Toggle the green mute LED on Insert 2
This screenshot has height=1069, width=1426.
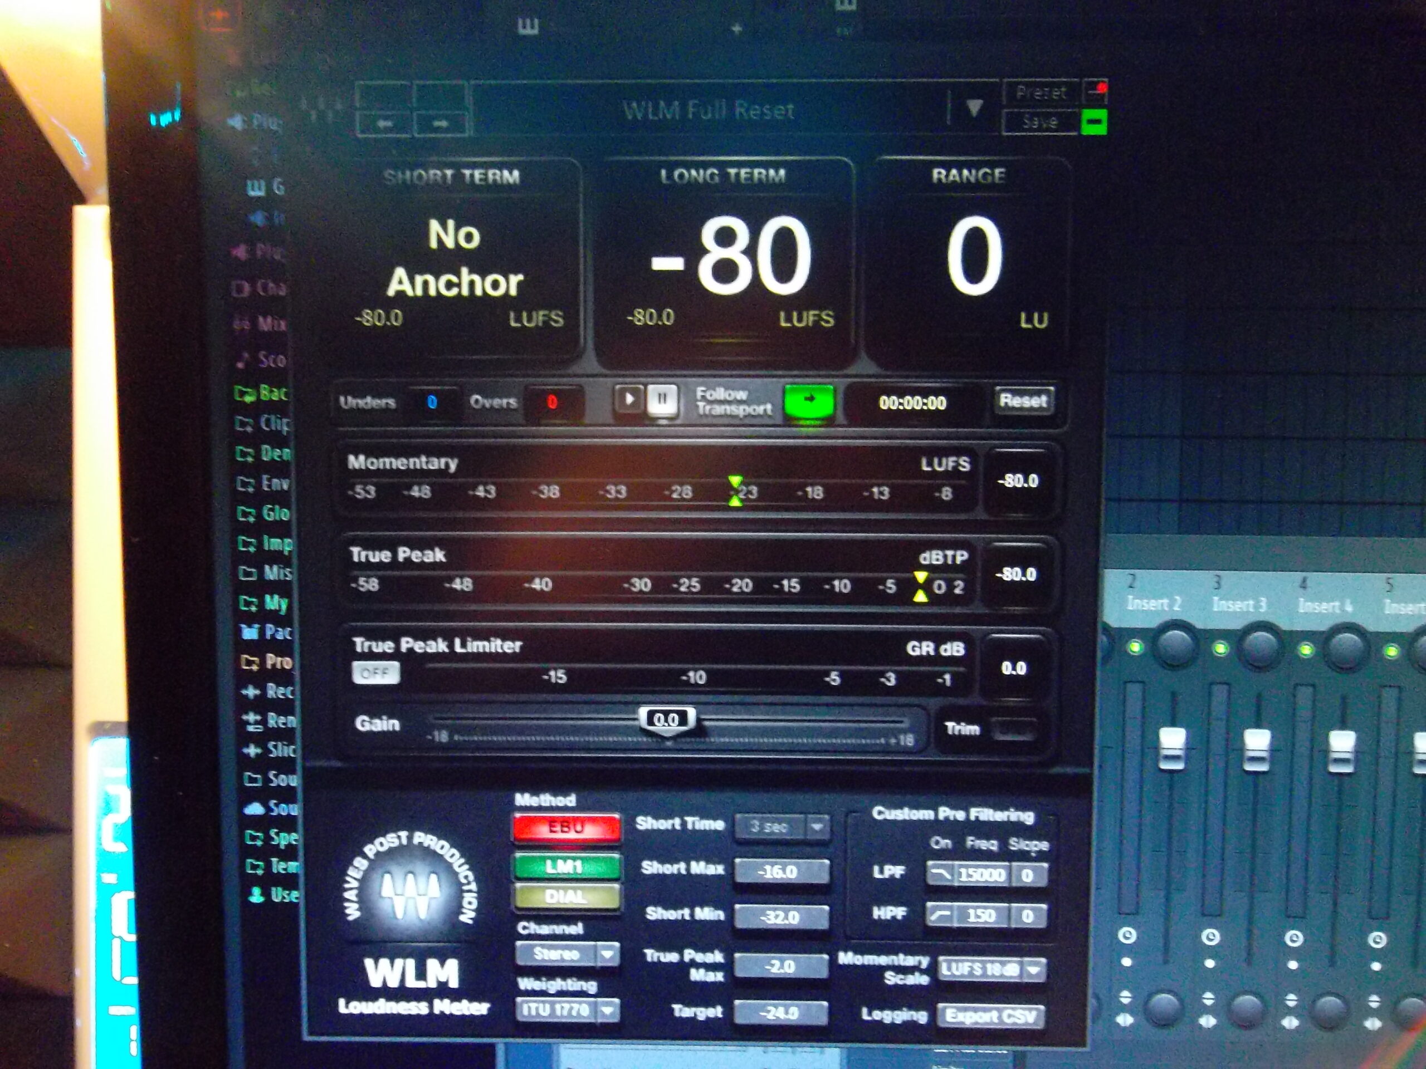(1135, 647)
